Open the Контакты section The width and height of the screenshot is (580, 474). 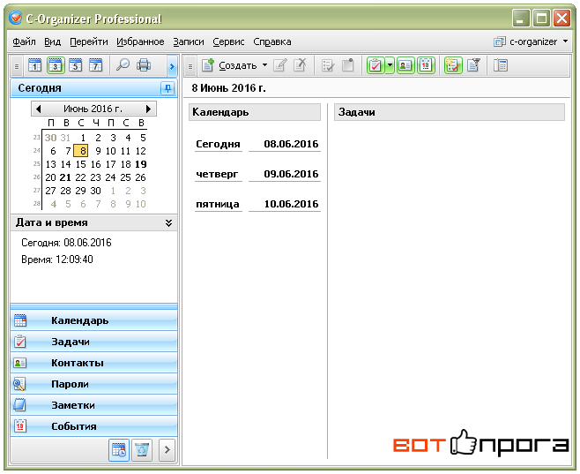coord(94,363)
